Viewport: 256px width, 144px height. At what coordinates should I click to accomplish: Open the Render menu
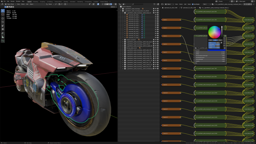[x=12, y=1]
